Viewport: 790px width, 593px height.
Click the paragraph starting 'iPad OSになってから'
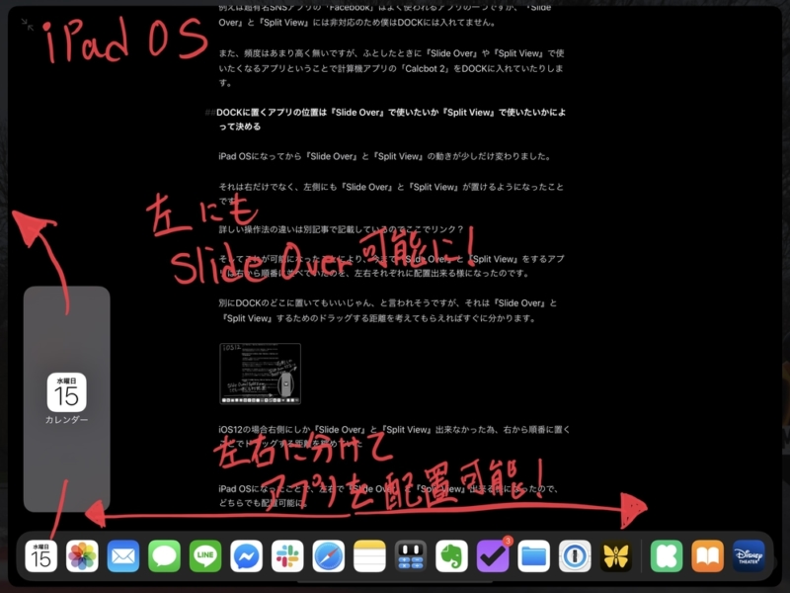[x=385, y=156]
